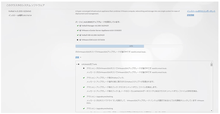Click checkmark beside アップグレード前のPythonフック action

pos(84,78)
